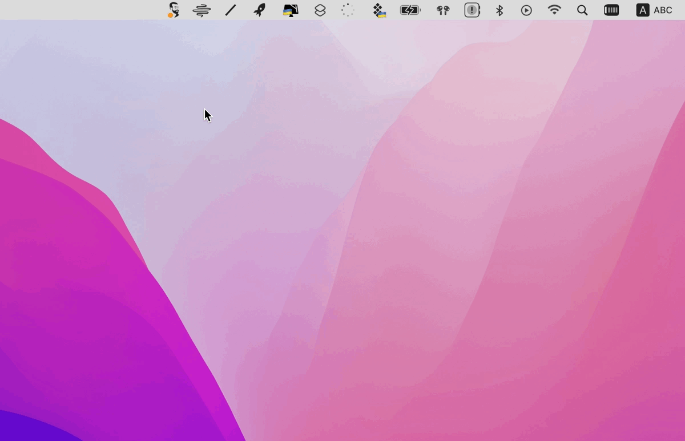
Task: Click the memory bars menu bar icon
Action: pyautogui.click(x=611, y=10)
